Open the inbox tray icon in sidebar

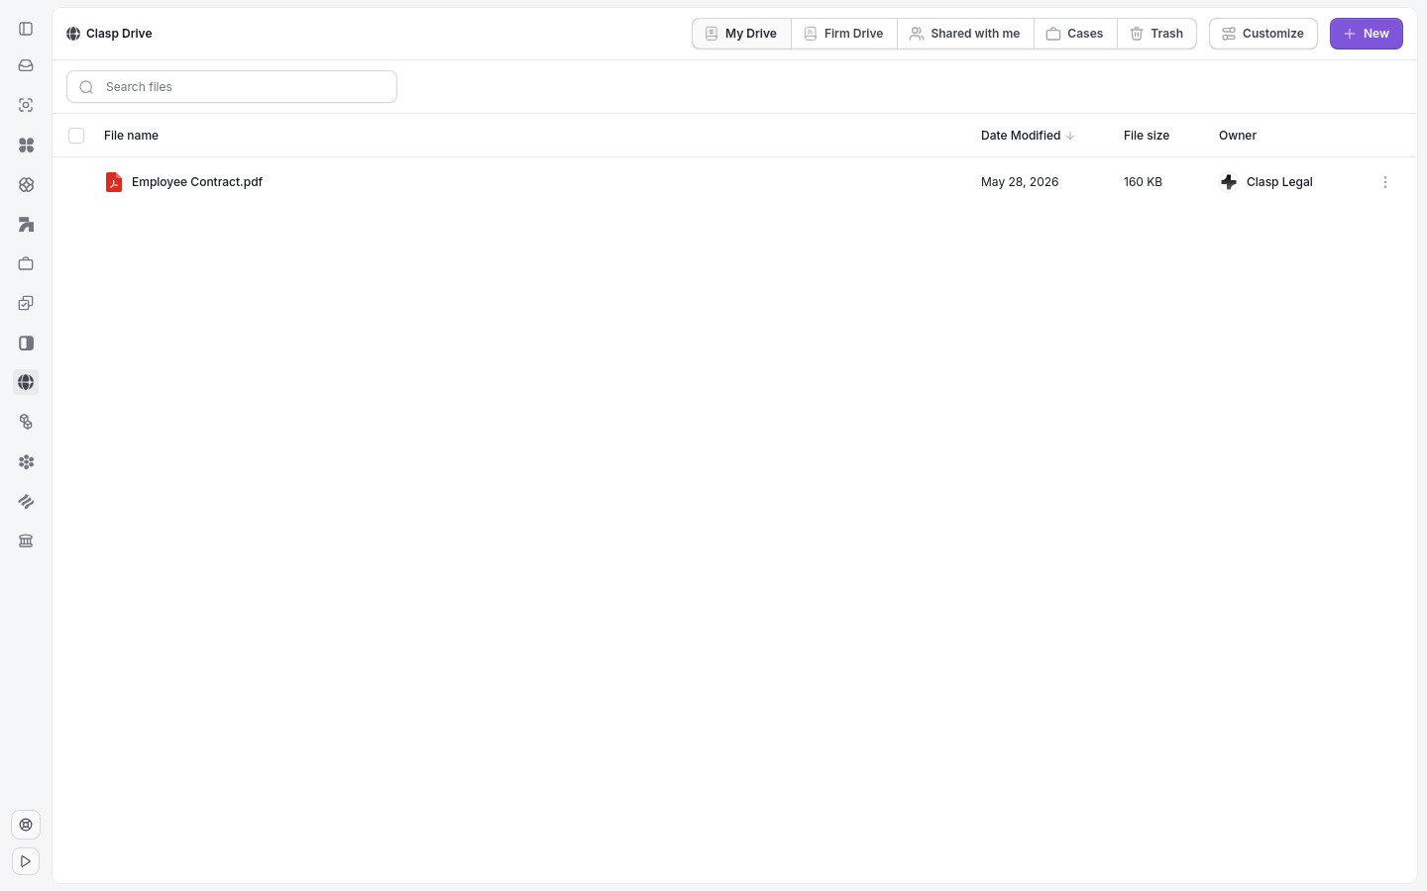tap(26, 65)
